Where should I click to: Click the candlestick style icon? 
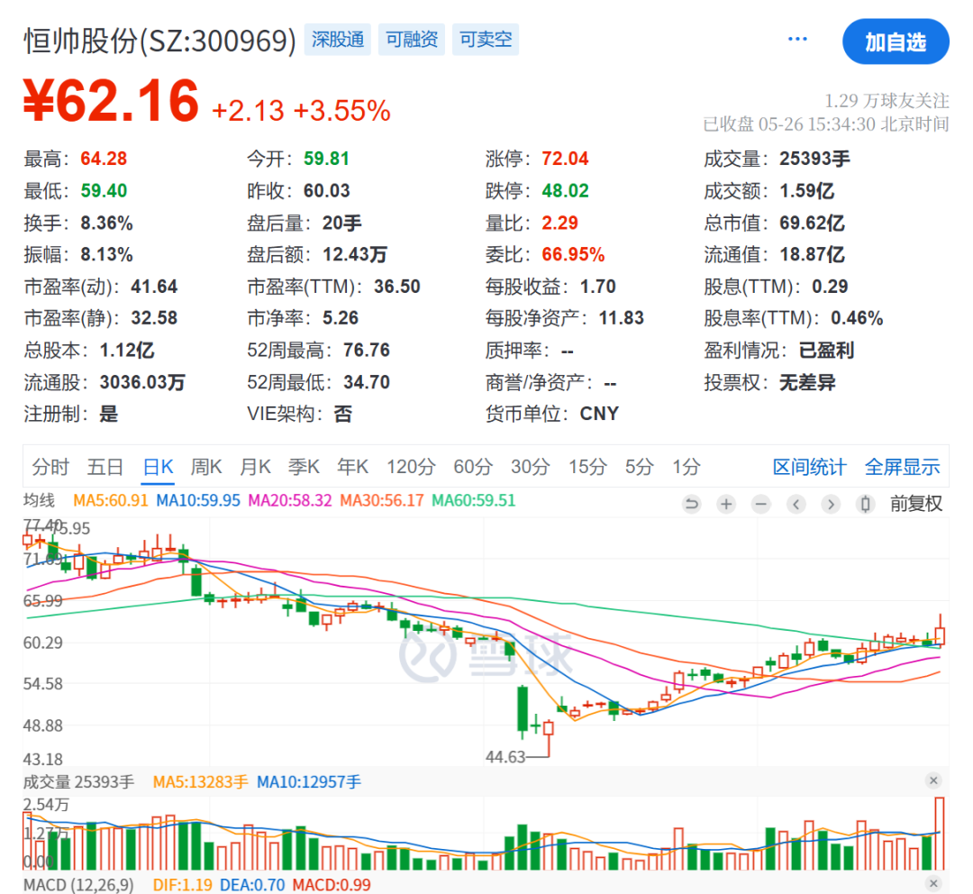point(865,504)
